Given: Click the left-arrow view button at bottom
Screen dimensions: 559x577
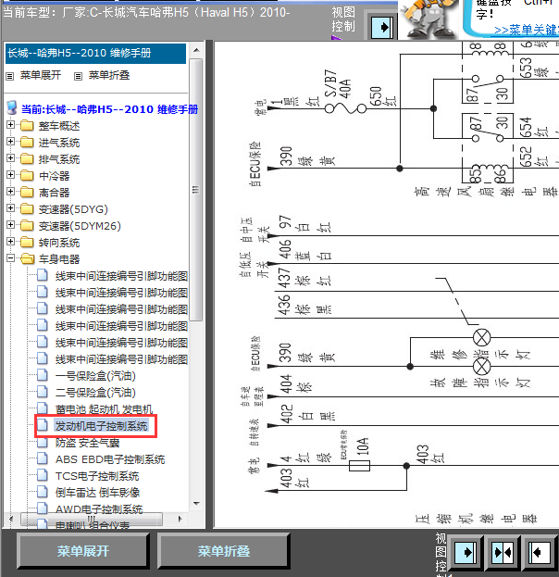Looking at the screenshot, I should tap(540, 552).
